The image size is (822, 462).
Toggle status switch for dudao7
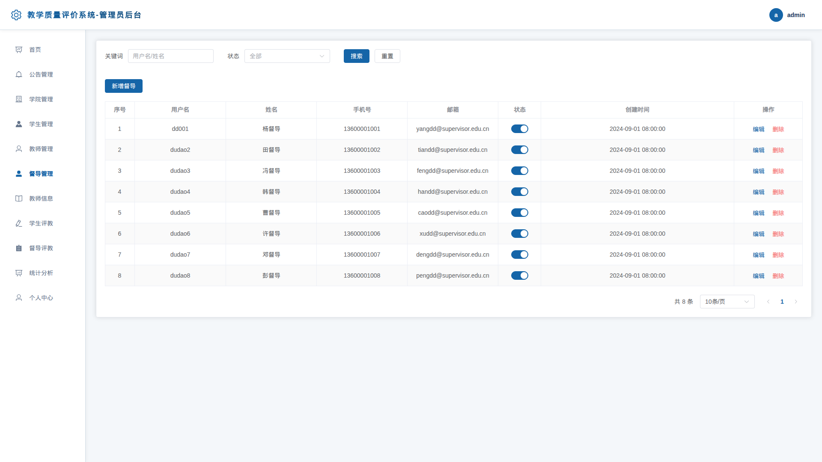point(519,255)
